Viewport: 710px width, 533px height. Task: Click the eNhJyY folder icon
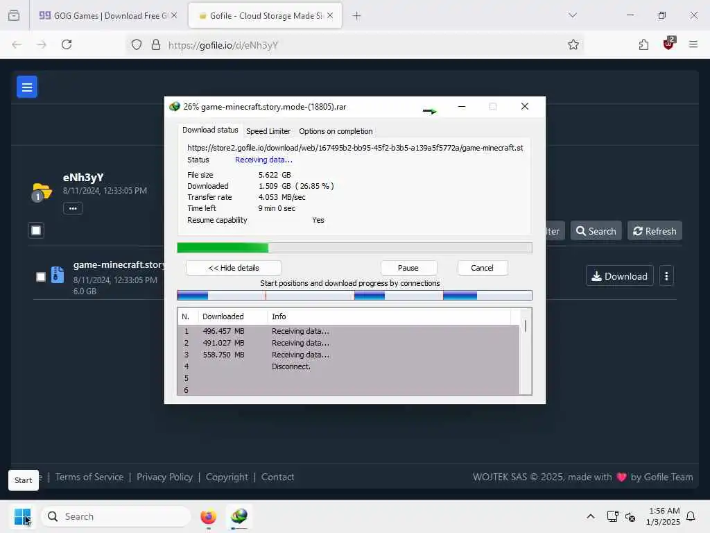[41, 192]
